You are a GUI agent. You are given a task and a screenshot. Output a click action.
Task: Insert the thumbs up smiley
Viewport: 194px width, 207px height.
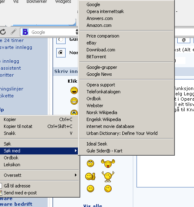tap(90, 176)
